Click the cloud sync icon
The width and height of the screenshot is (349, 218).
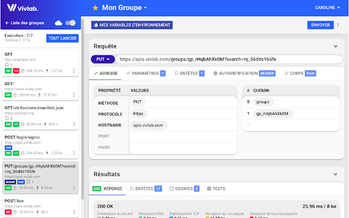pos(58,23)
